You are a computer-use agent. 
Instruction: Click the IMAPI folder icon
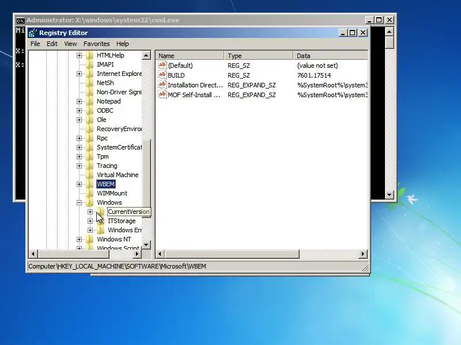pos(90,64)
